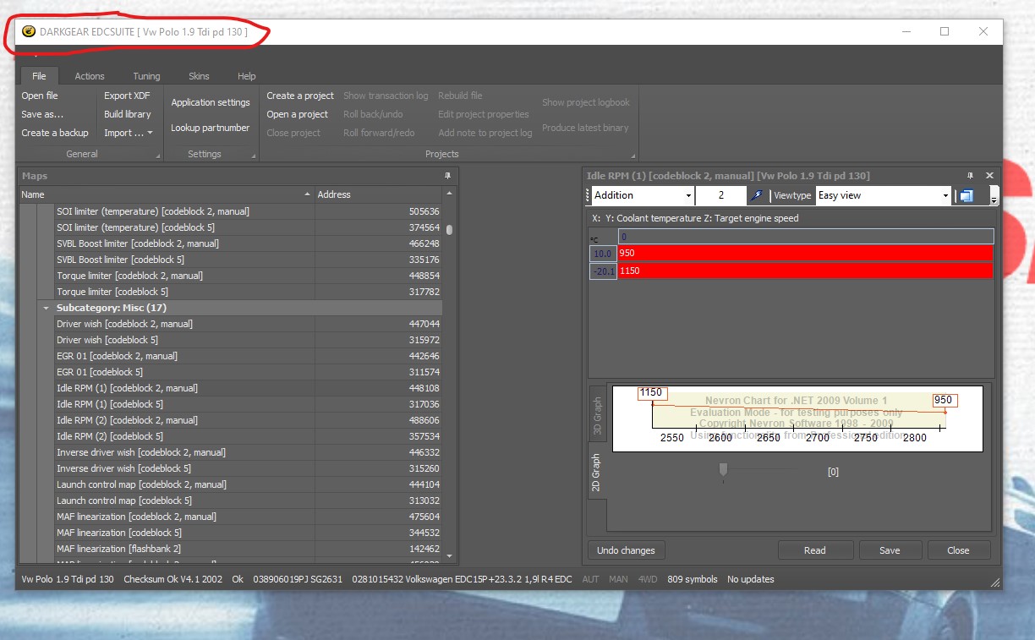Screen dimensions: 1035x640
Task: Click the Read button
Action: [815, 550]
